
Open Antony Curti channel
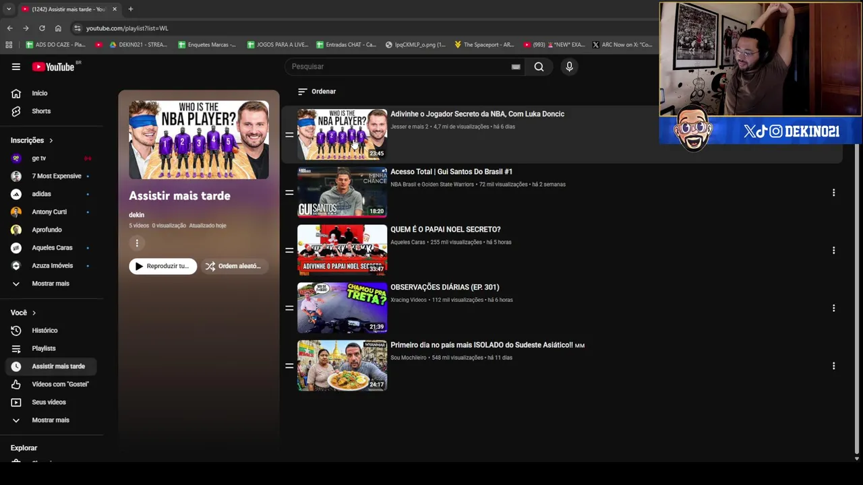[x=51, y=212]
